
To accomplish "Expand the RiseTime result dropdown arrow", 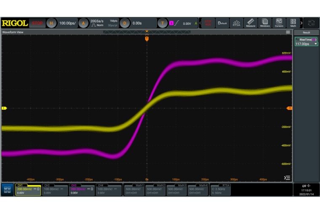I will [x=316, y=44].
